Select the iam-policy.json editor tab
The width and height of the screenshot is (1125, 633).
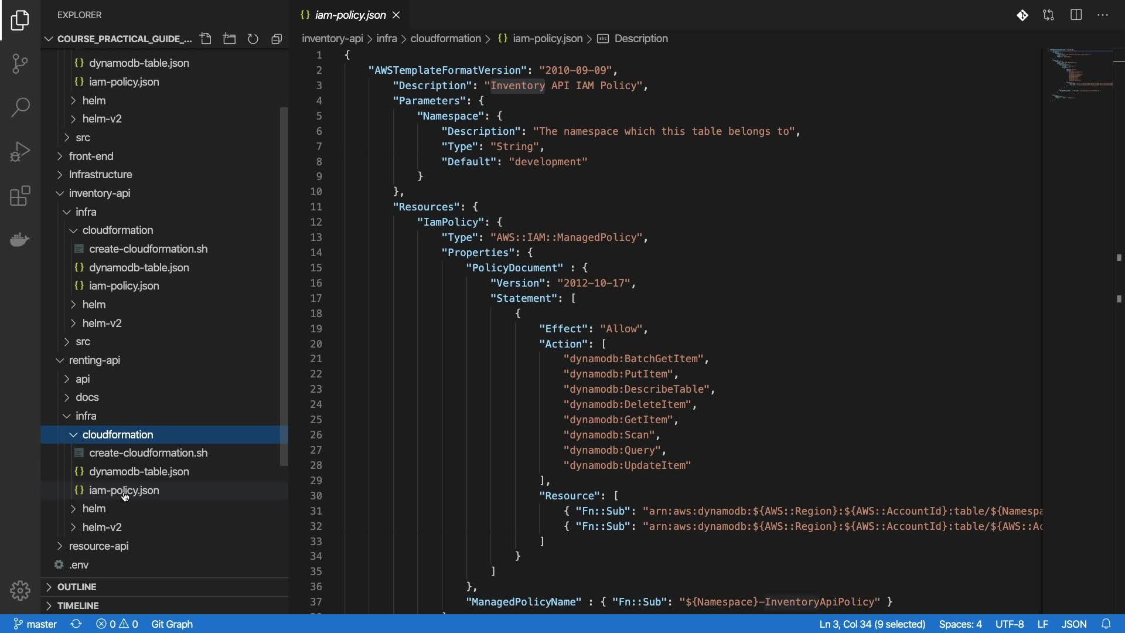point(350,15)
